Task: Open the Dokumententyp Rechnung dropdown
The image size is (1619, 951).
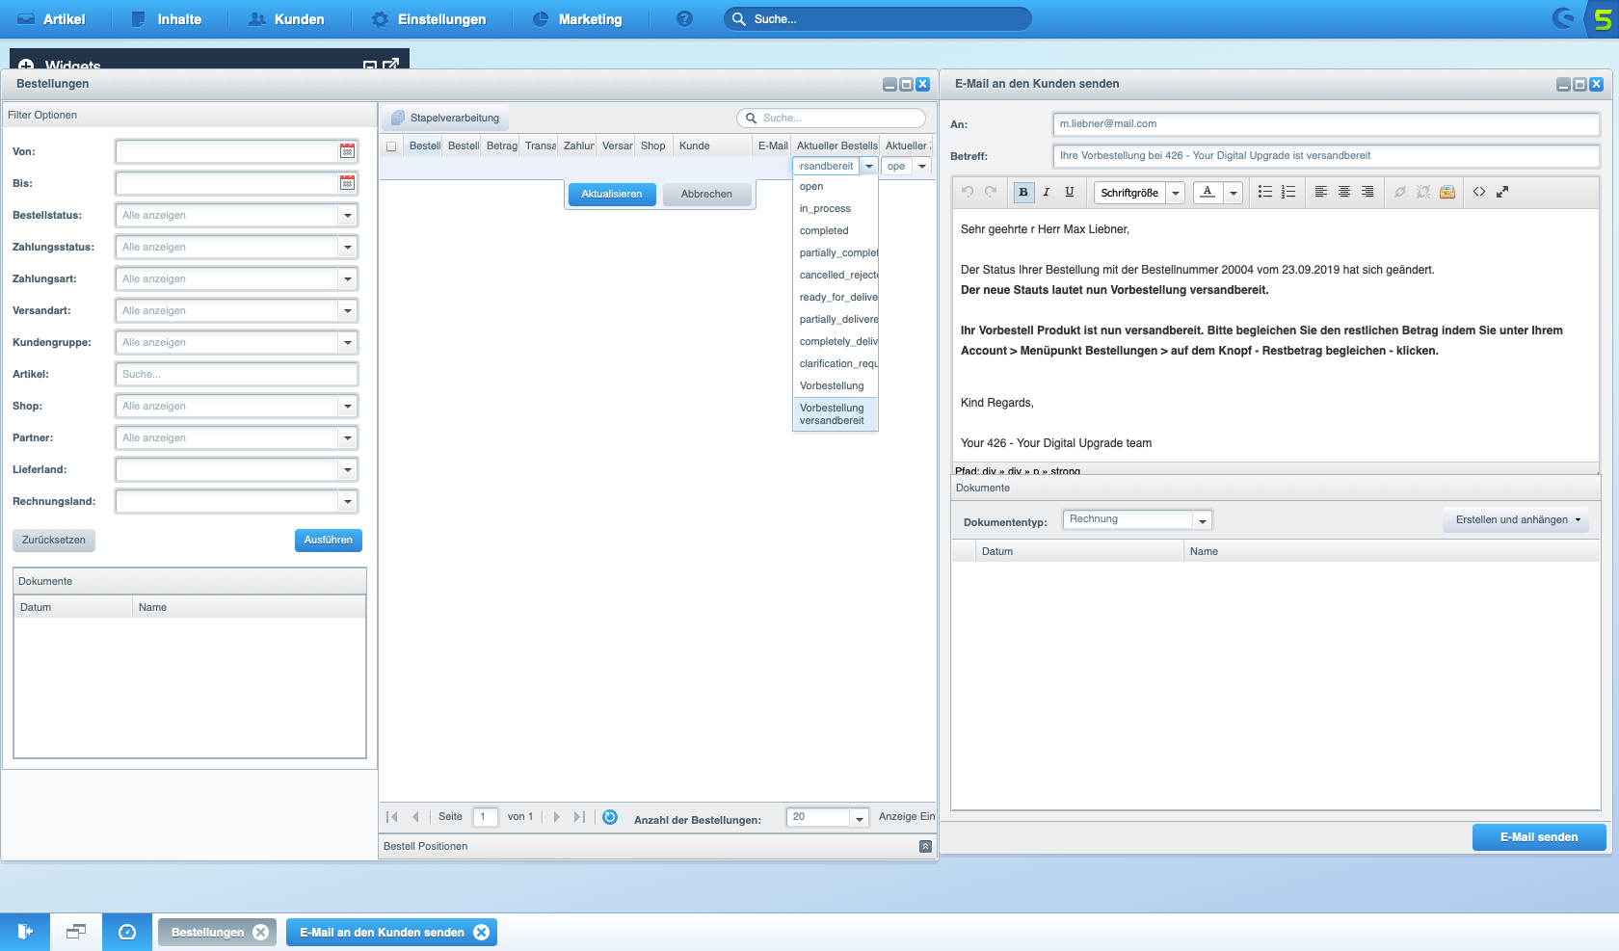Action: [1202, 520]
